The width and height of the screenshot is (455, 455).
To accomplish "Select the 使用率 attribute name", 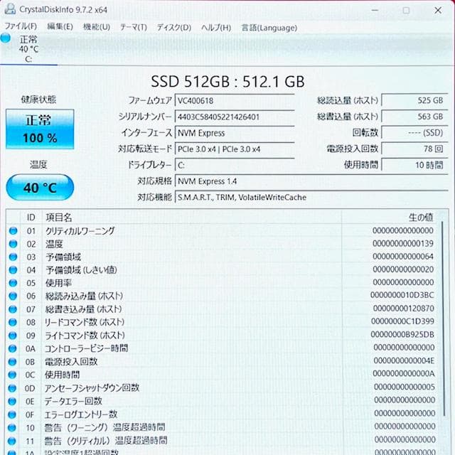I will pyautogui.click(x=58, y=283).
